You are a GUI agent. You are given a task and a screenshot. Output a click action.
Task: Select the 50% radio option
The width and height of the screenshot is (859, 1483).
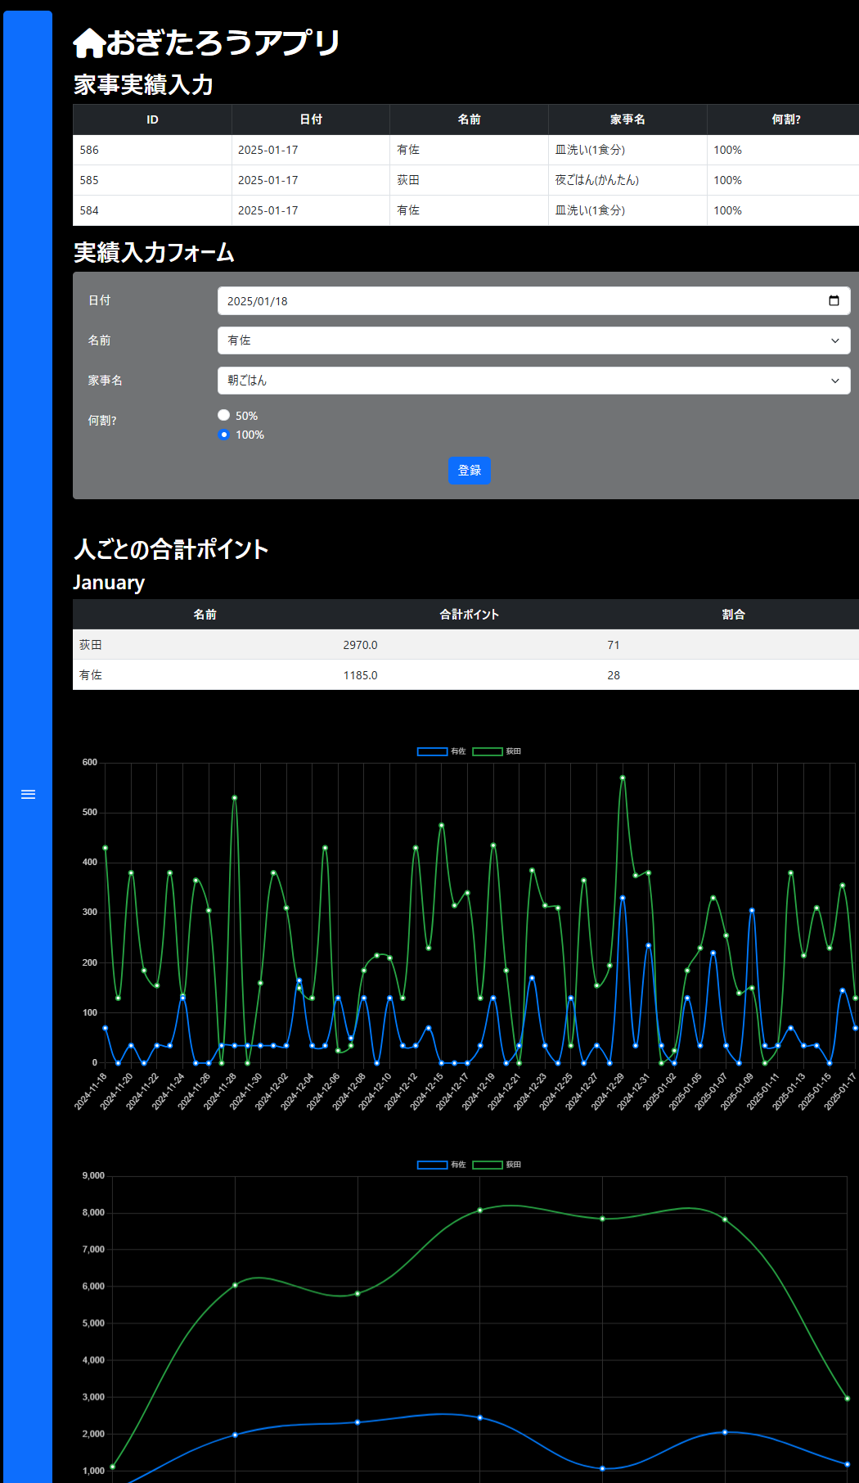click(223, 416)
